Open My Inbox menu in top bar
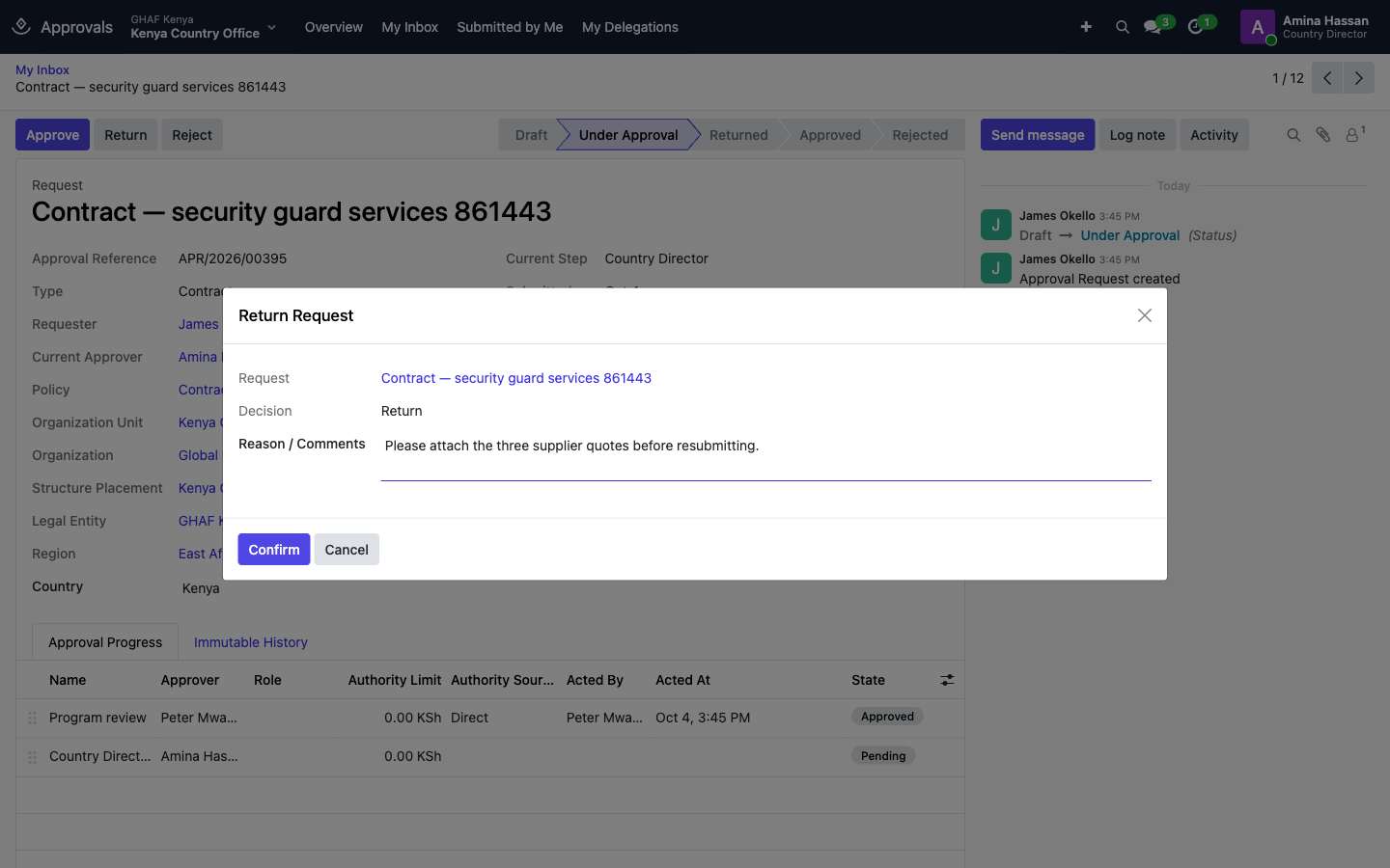Screen dimensions: 1390x868 tap(410, 27)
